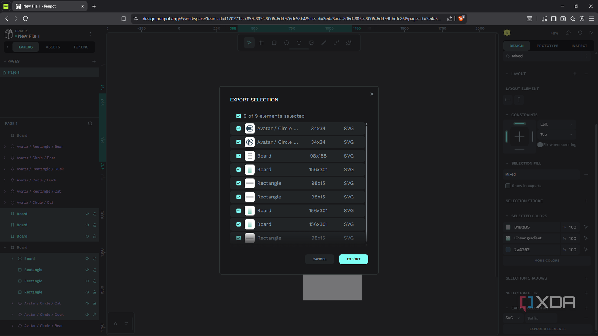Viewport: 598px width, 336px height.
Task: Click Export 9 Elements
Action: [547, 329]
